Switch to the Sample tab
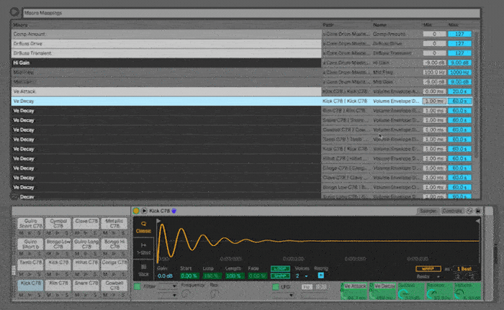504x310 pixels. 428,211
